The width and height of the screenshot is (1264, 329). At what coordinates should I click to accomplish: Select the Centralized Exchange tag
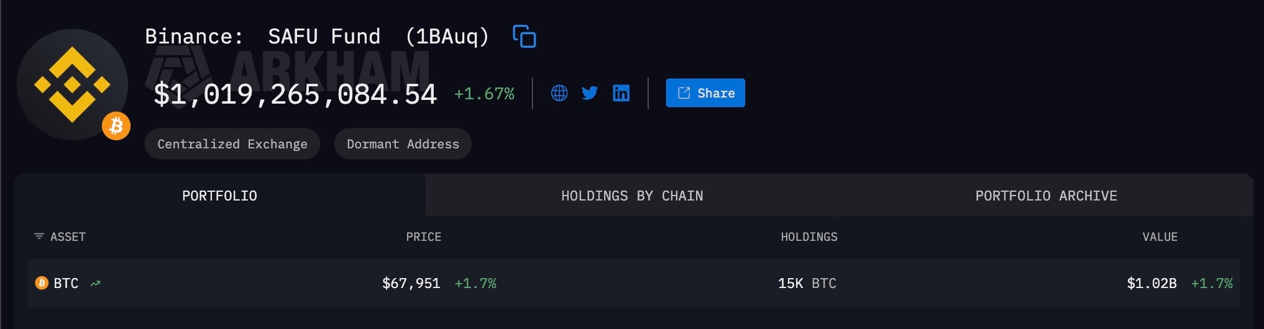pos(232,144)
